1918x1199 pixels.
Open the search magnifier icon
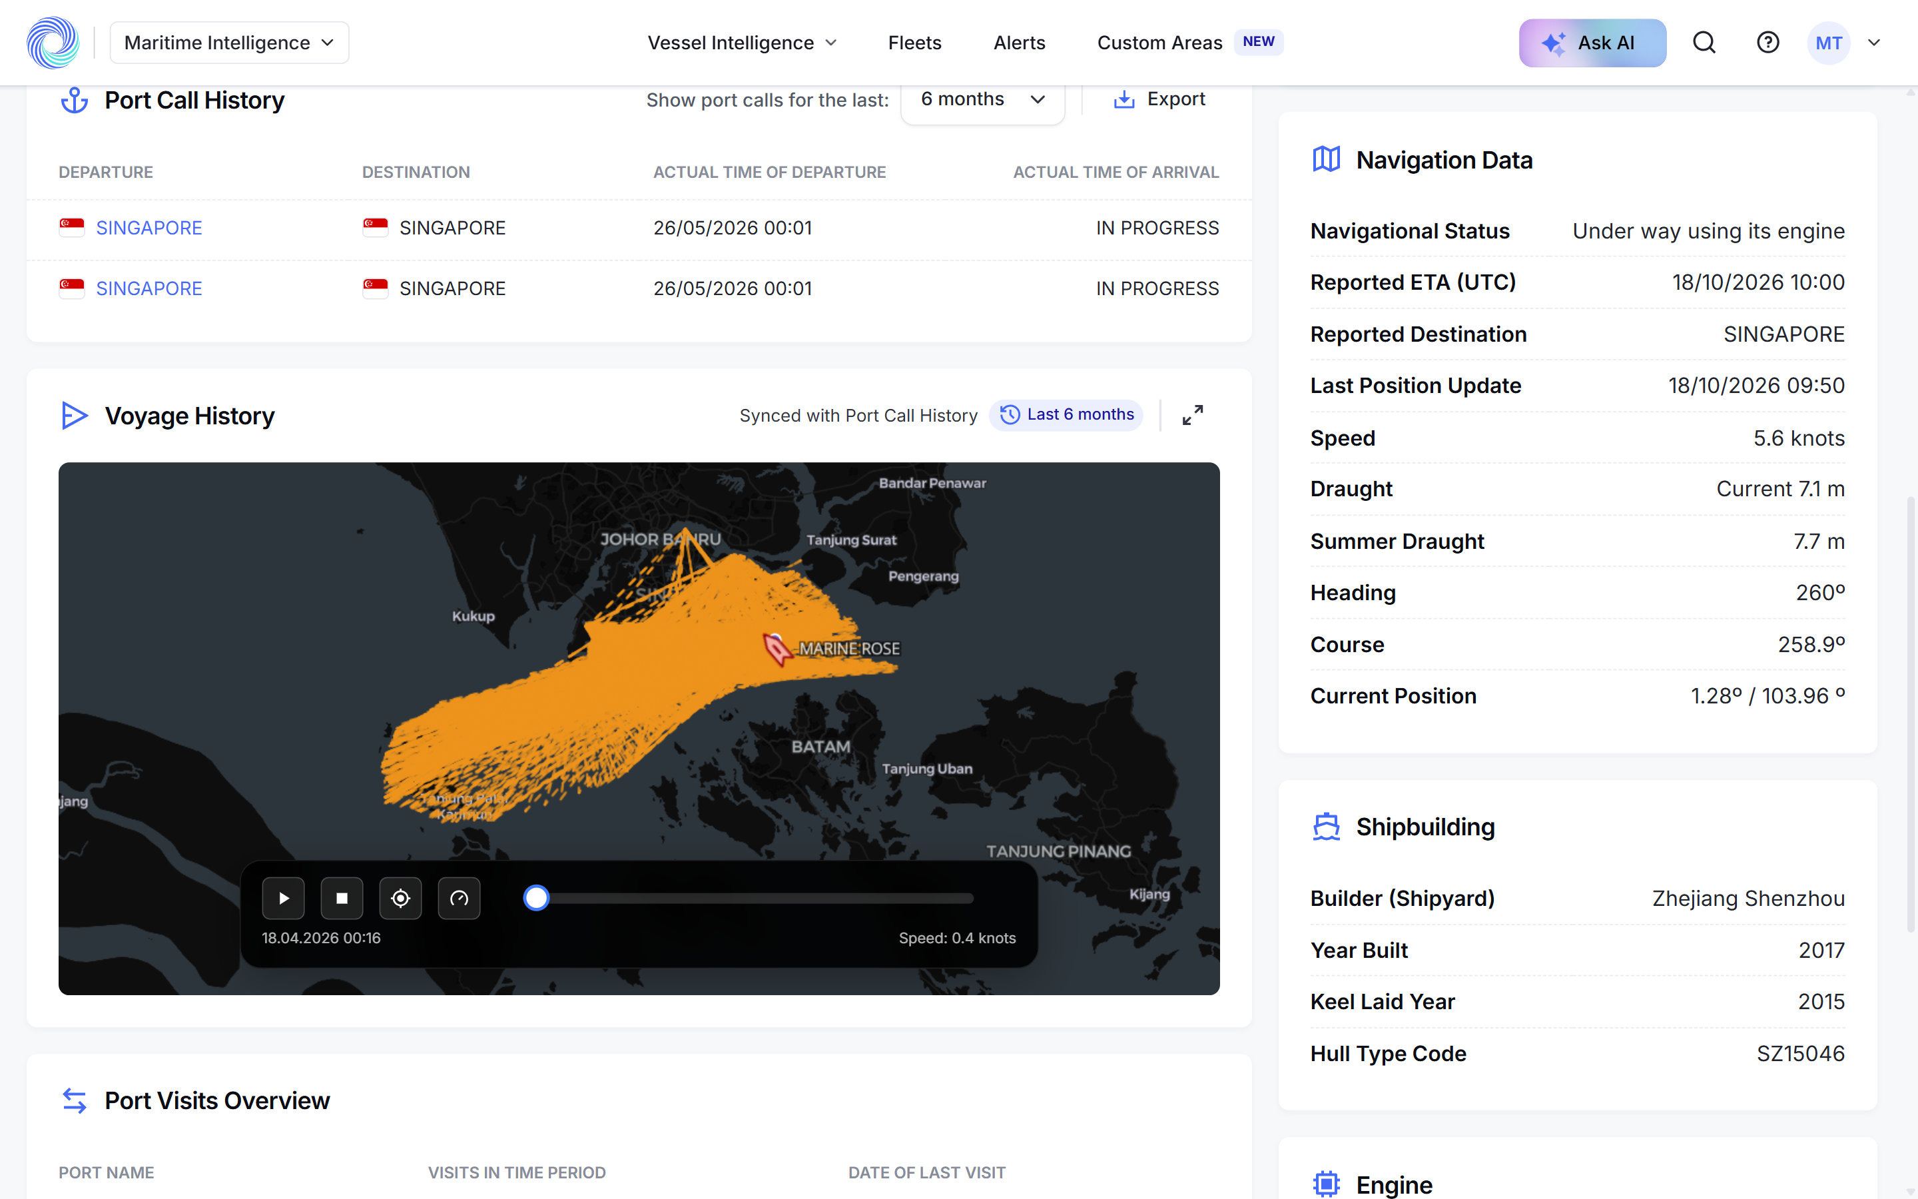(1704, 43)
